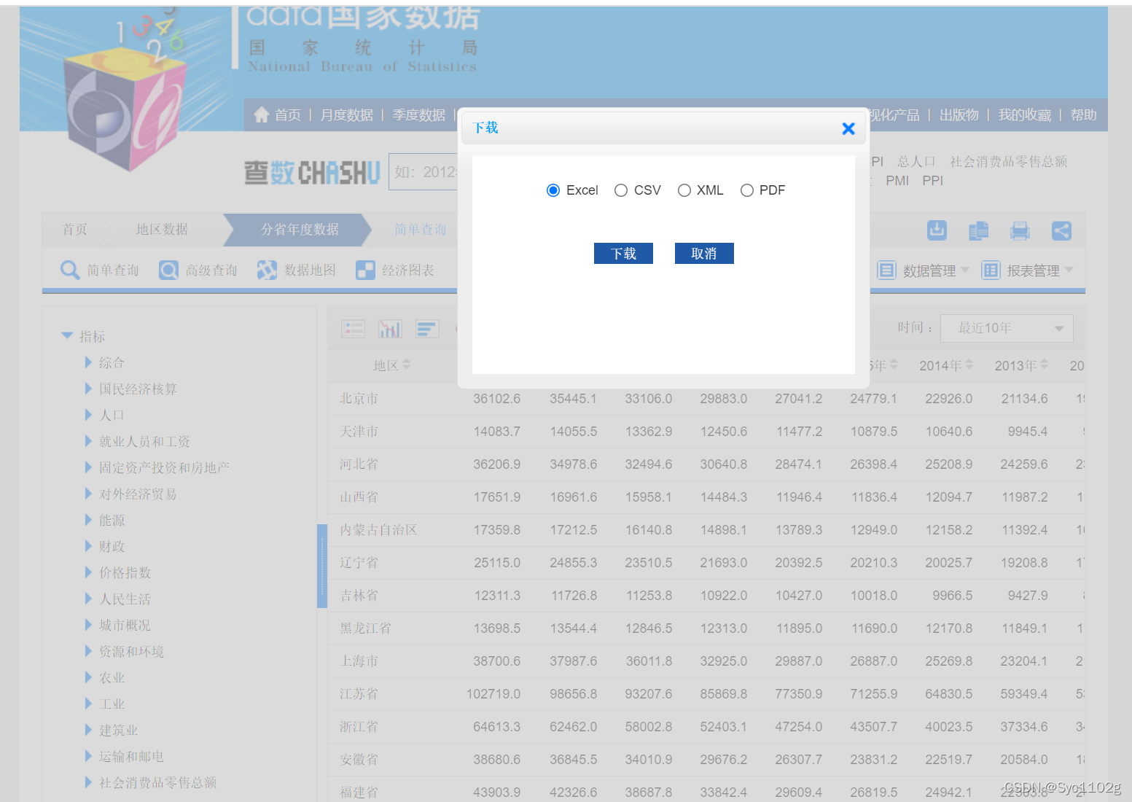Expand the 财政 tree node
This screenshot has height=802, width=1132.
coord(88,545)
